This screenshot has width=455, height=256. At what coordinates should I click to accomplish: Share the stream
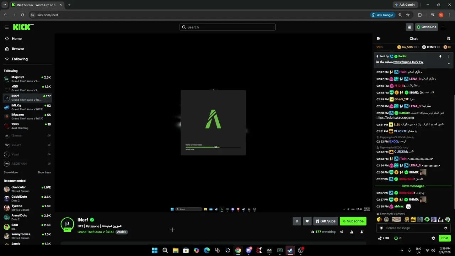click(x=342, y=232)
